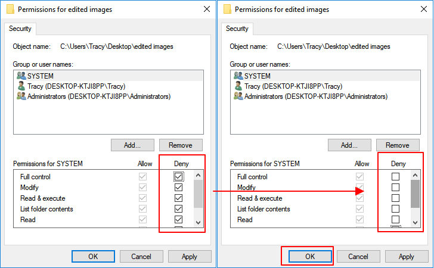Click the Tracy user icon in left dialog
Image resolution: width=434 pixels, height=268 pixels.
(x=21, y=86)
